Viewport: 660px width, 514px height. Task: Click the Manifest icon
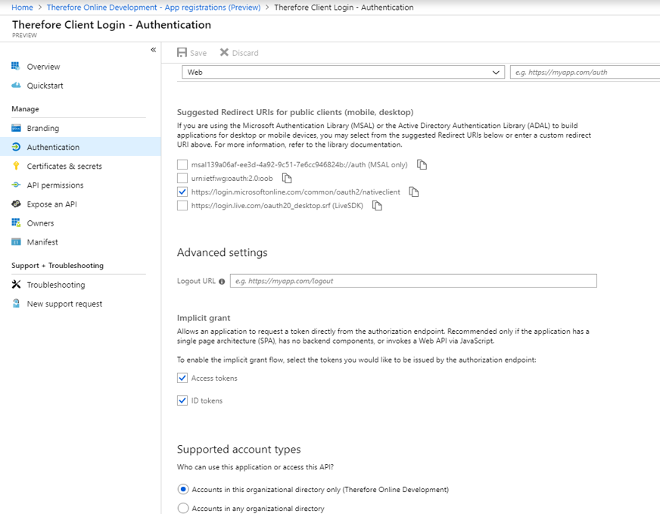coord(16,241)
